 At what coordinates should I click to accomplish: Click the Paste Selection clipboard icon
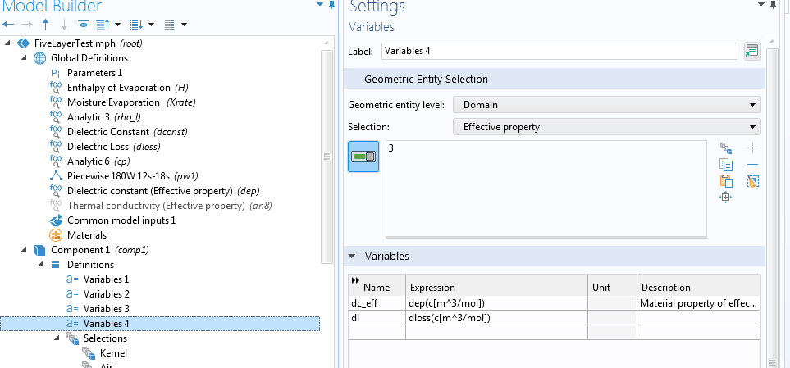click(725, 181)
